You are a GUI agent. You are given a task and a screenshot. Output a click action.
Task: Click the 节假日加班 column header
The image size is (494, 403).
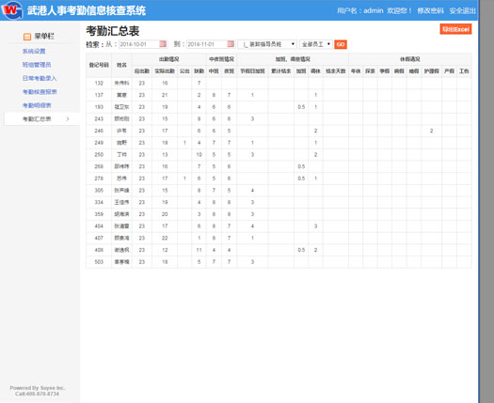point(253,71)
